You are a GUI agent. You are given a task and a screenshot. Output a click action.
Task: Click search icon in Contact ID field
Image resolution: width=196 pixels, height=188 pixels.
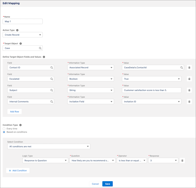pos(52,67)
